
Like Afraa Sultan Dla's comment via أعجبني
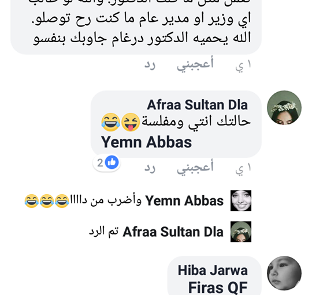[x=195, y=167]
